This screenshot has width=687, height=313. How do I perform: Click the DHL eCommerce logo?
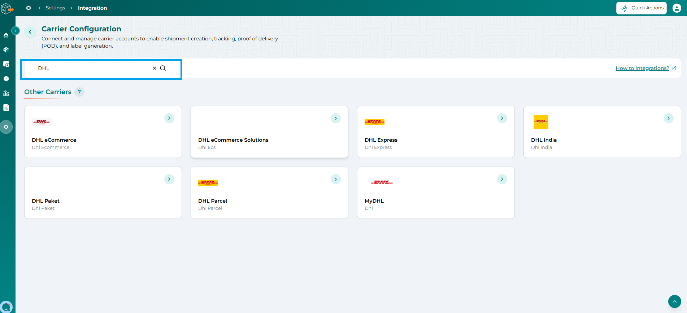(42, 122)
